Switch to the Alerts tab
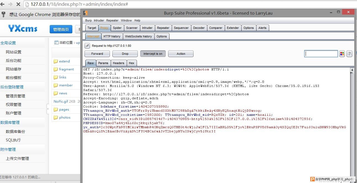 [x=263, y=28]
